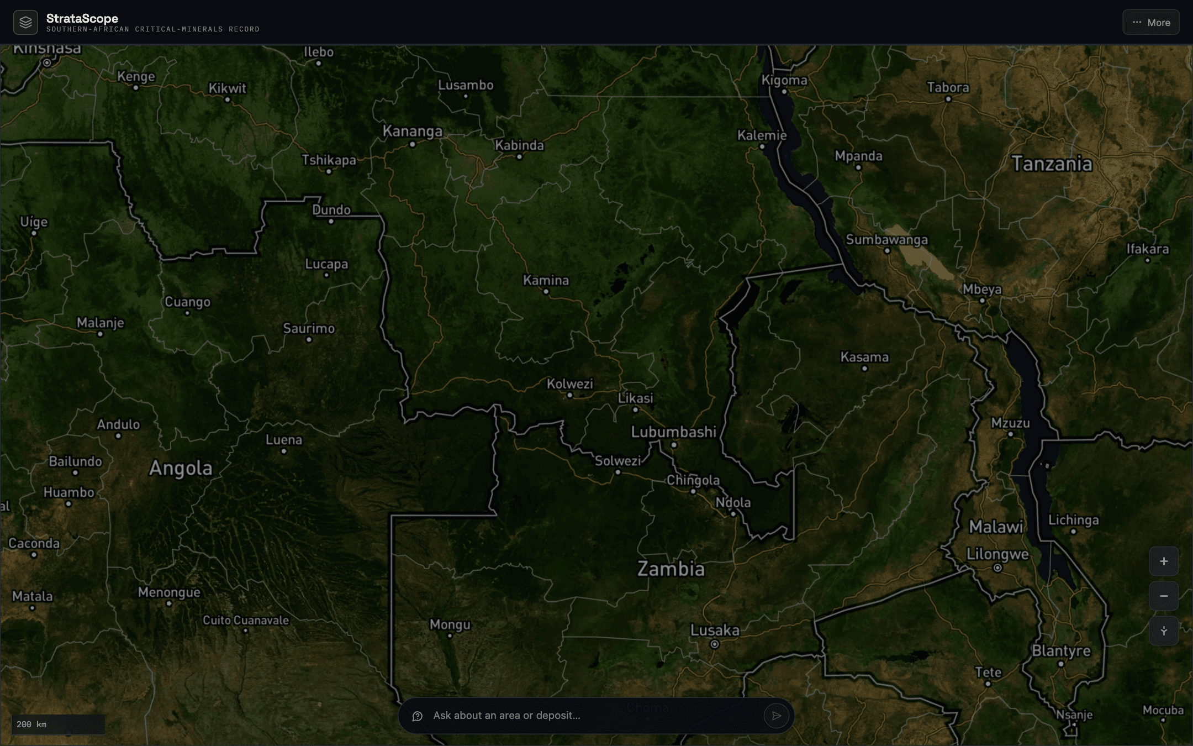Select the Kalemie town label
The height and width of the screenshot is (746, 1193).
762,135
